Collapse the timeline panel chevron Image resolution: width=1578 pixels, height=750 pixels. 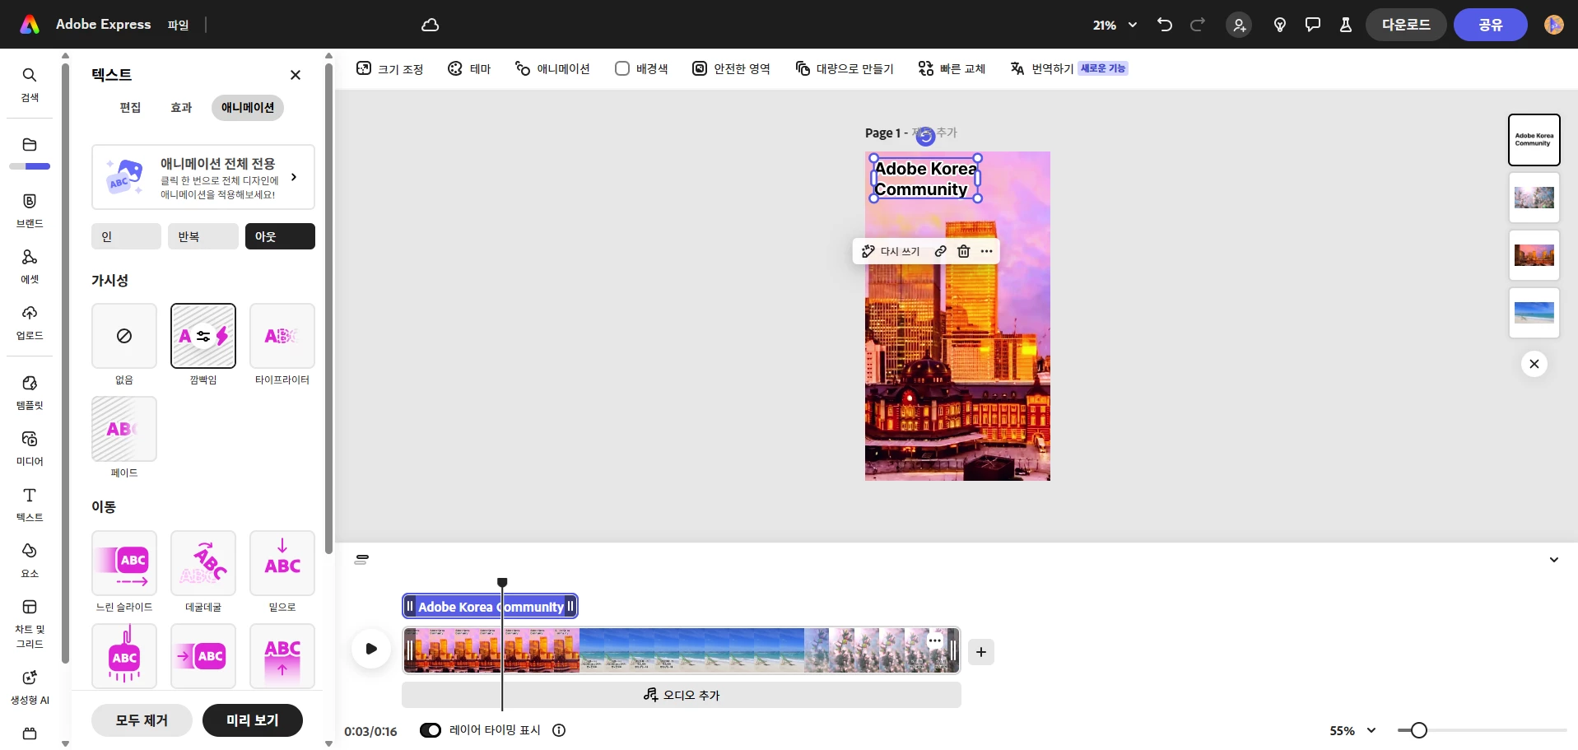click(1554, 560)
